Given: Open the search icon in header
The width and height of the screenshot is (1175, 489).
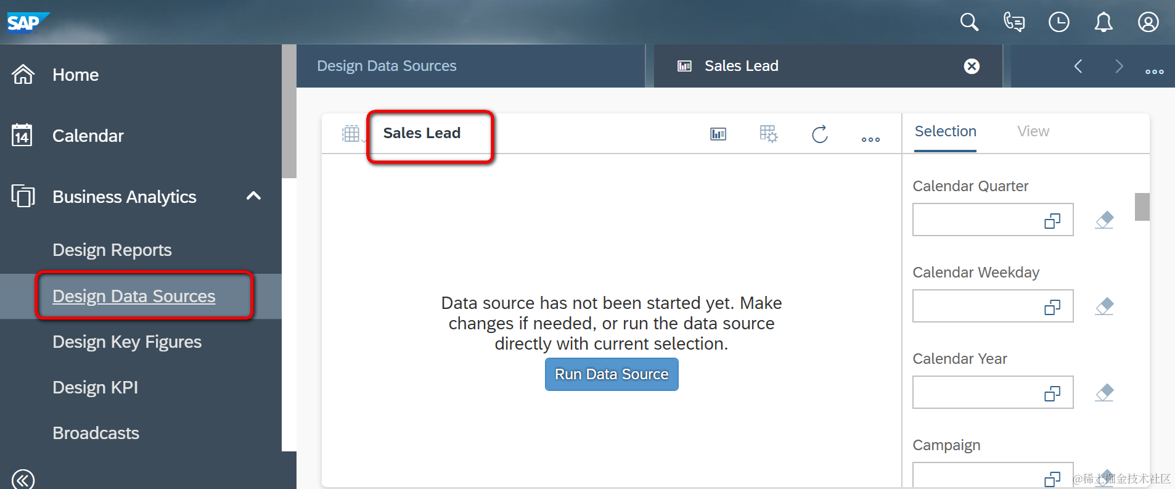Looking at the screenshot, I should (969, 22).
